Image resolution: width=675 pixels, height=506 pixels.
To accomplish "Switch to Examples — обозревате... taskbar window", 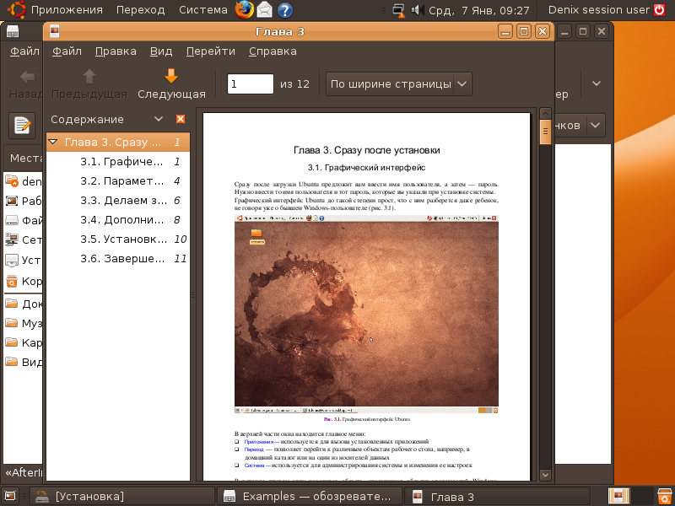I will 309,497.
